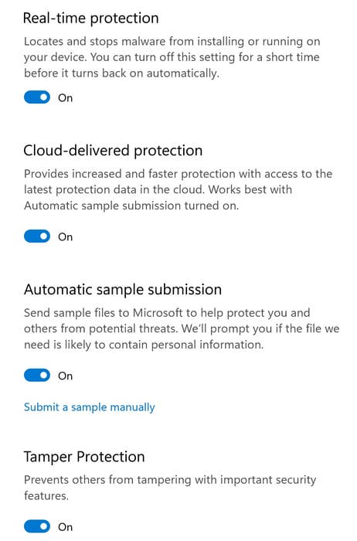Image resolution: width=357 pixels, height=541 pixels.
Task: Click the On label beside Automatic sample submission toggle
Action: click(x=65, y=376)
